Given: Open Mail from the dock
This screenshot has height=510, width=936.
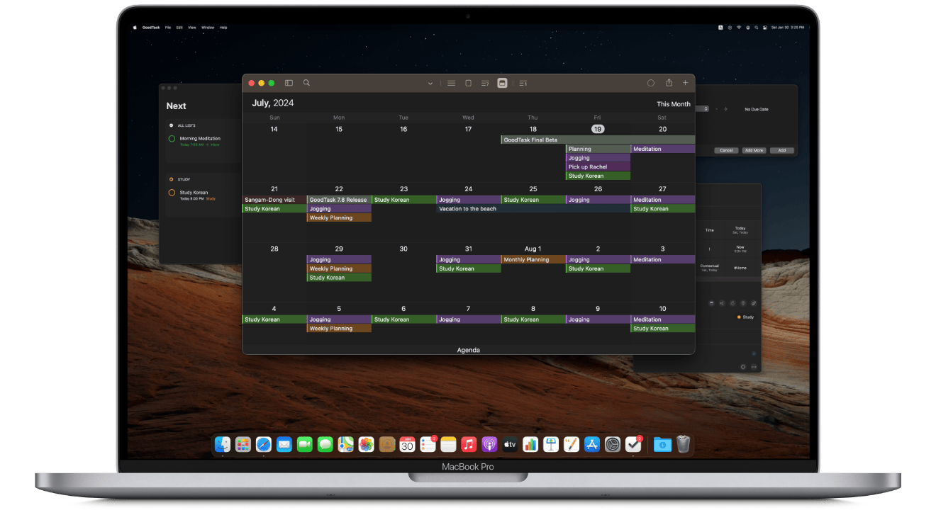Looking at the screenshot, I should (x=284, y=444).
